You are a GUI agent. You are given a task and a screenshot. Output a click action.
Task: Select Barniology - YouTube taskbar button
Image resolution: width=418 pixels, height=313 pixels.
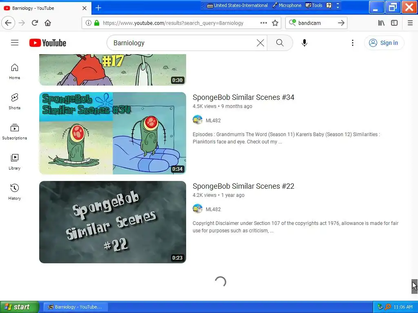point(76,307)
